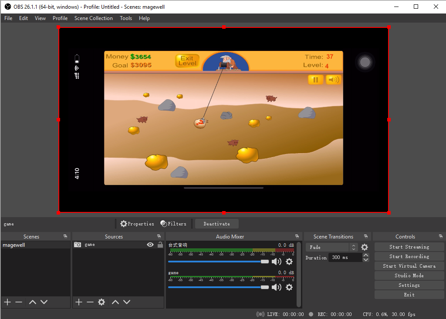Open the Edit menu
Viewport: 446px width, 319px height.
click(x=24, y=18)
